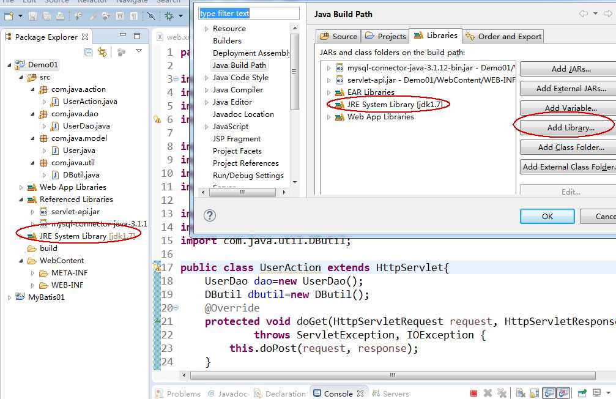Select User.java in Package Explorer
The height and width of the screenshot is (399, 616).
(x=78, y=151)
